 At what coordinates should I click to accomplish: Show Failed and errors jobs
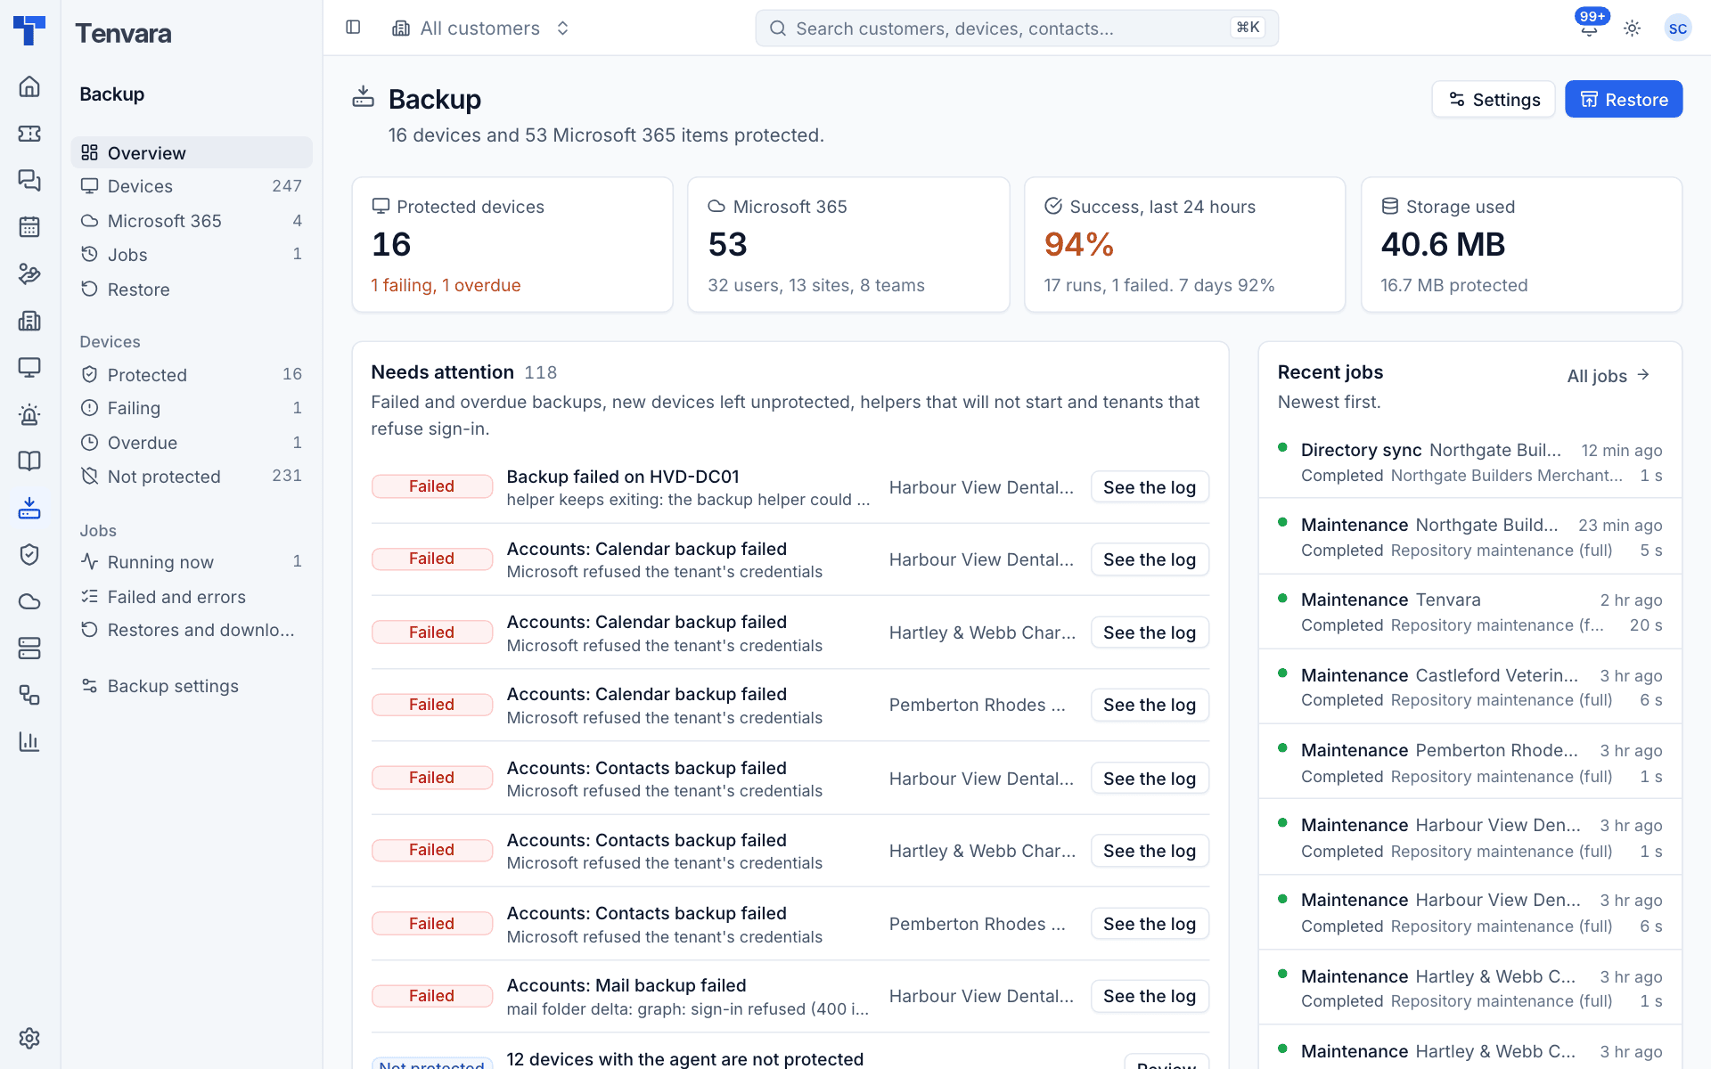192,597
